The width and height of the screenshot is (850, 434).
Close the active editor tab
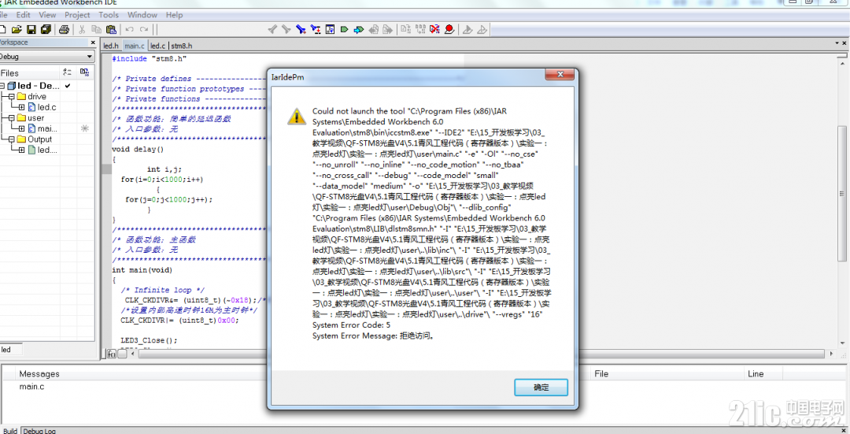tap(844, 43)
